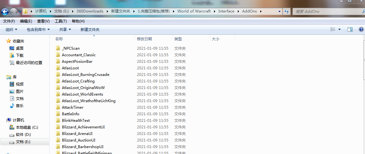Screen dimensions: 365x154
Task: Click Interface in the address breadcrumb
Action: 226,11
